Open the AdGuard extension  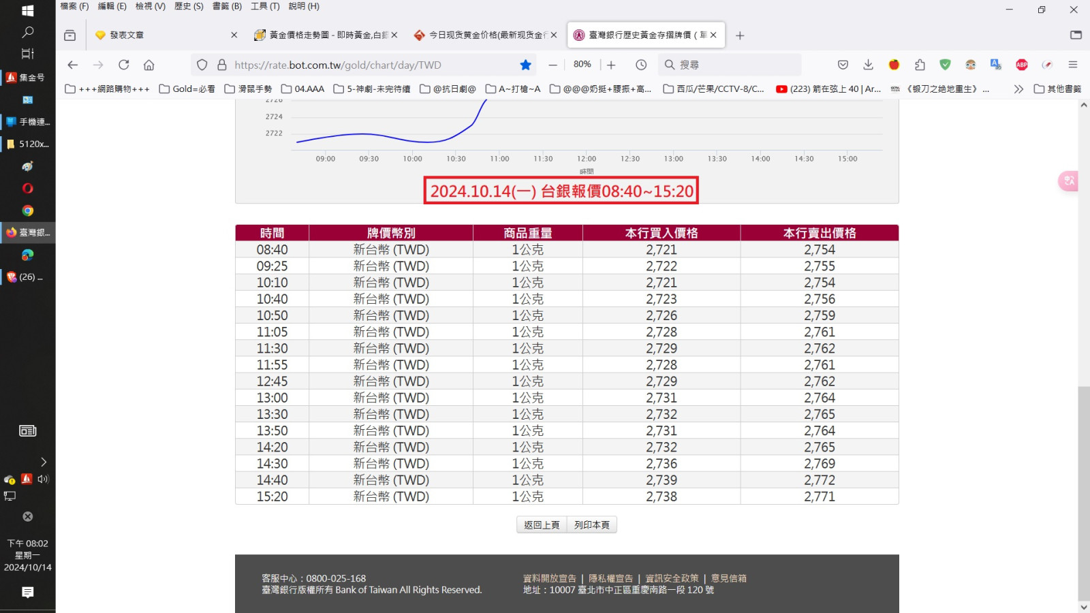(x=945, y=65)
